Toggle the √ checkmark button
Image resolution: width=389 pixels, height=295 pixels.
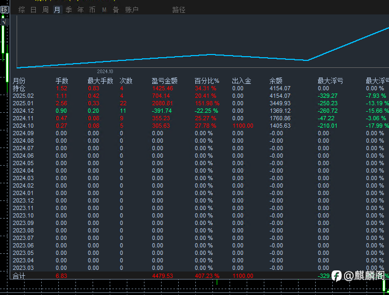tap(4, 22)
